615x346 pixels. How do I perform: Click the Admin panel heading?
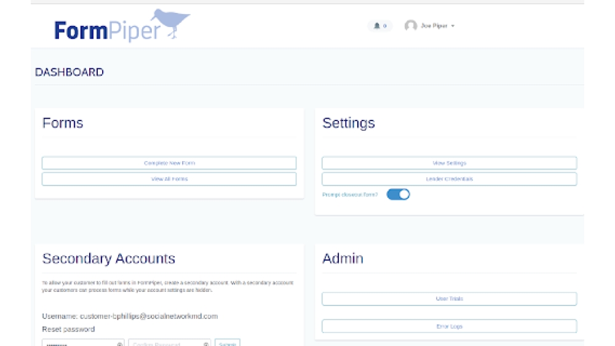coord(343,259)
